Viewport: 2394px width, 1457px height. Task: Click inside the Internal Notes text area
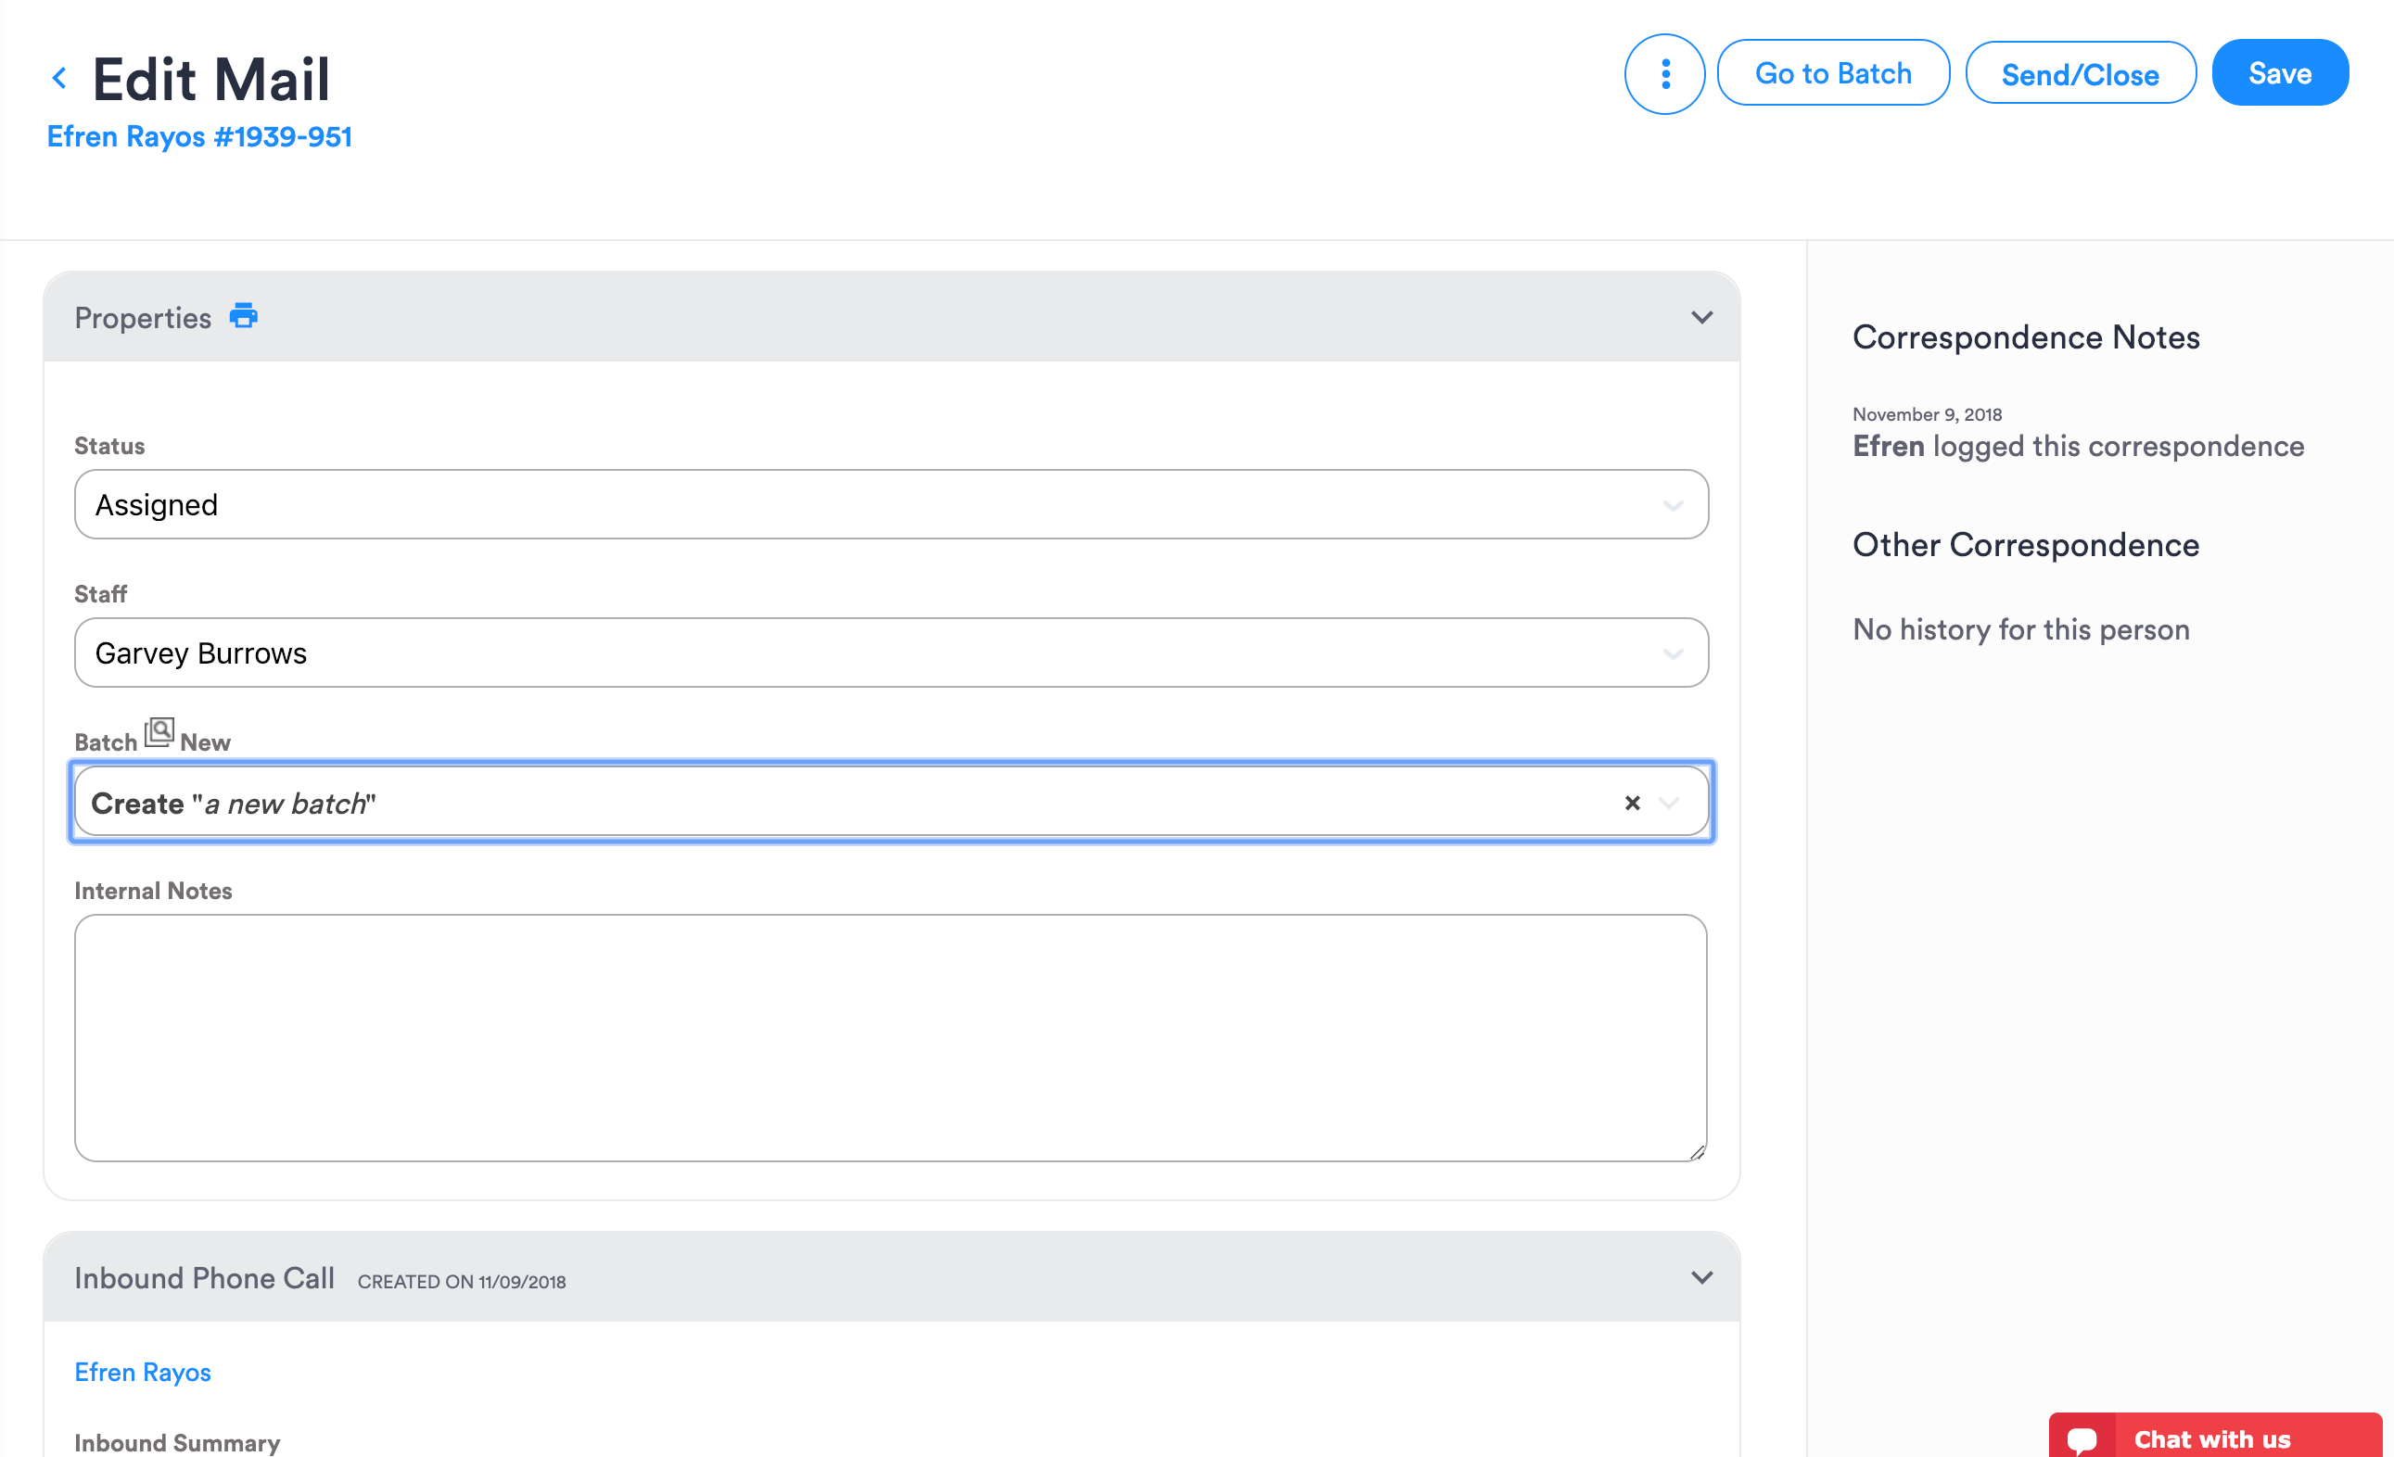pos(889,1037)
